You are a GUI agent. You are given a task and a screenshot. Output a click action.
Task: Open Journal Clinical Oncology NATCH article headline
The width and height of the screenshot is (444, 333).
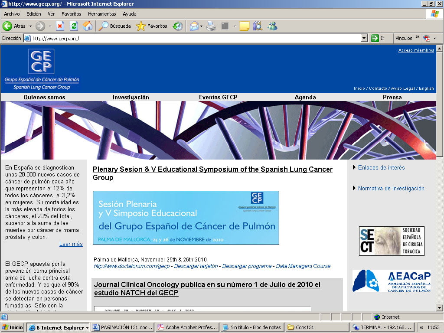pos(207,288)
